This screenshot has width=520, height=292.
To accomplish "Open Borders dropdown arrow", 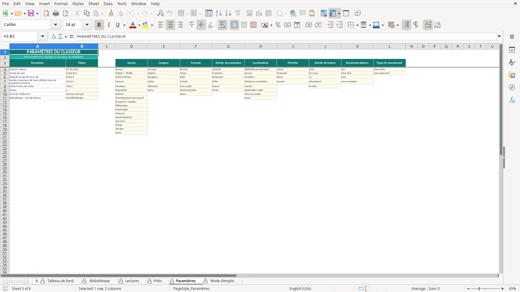I will coord(357,25).
